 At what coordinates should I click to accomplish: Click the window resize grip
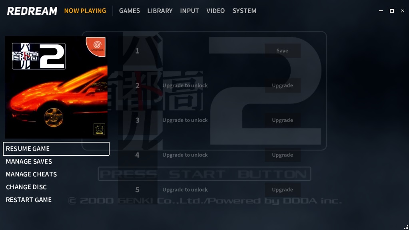406,227
